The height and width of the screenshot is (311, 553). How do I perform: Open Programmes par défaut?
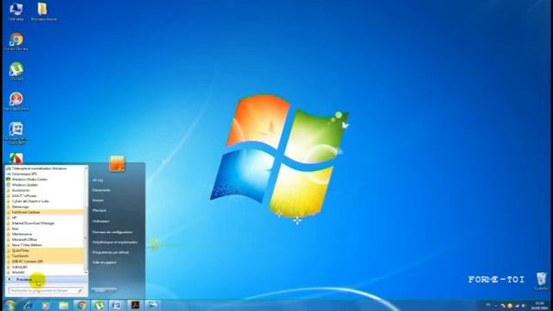point(111,252)
